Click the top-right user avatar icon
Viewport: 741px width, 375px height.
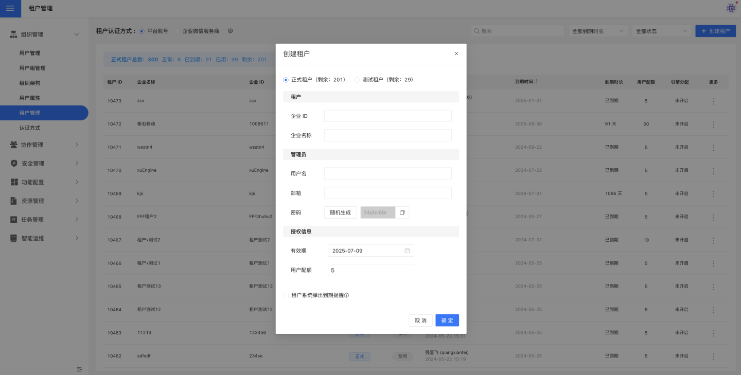point(731,8)
